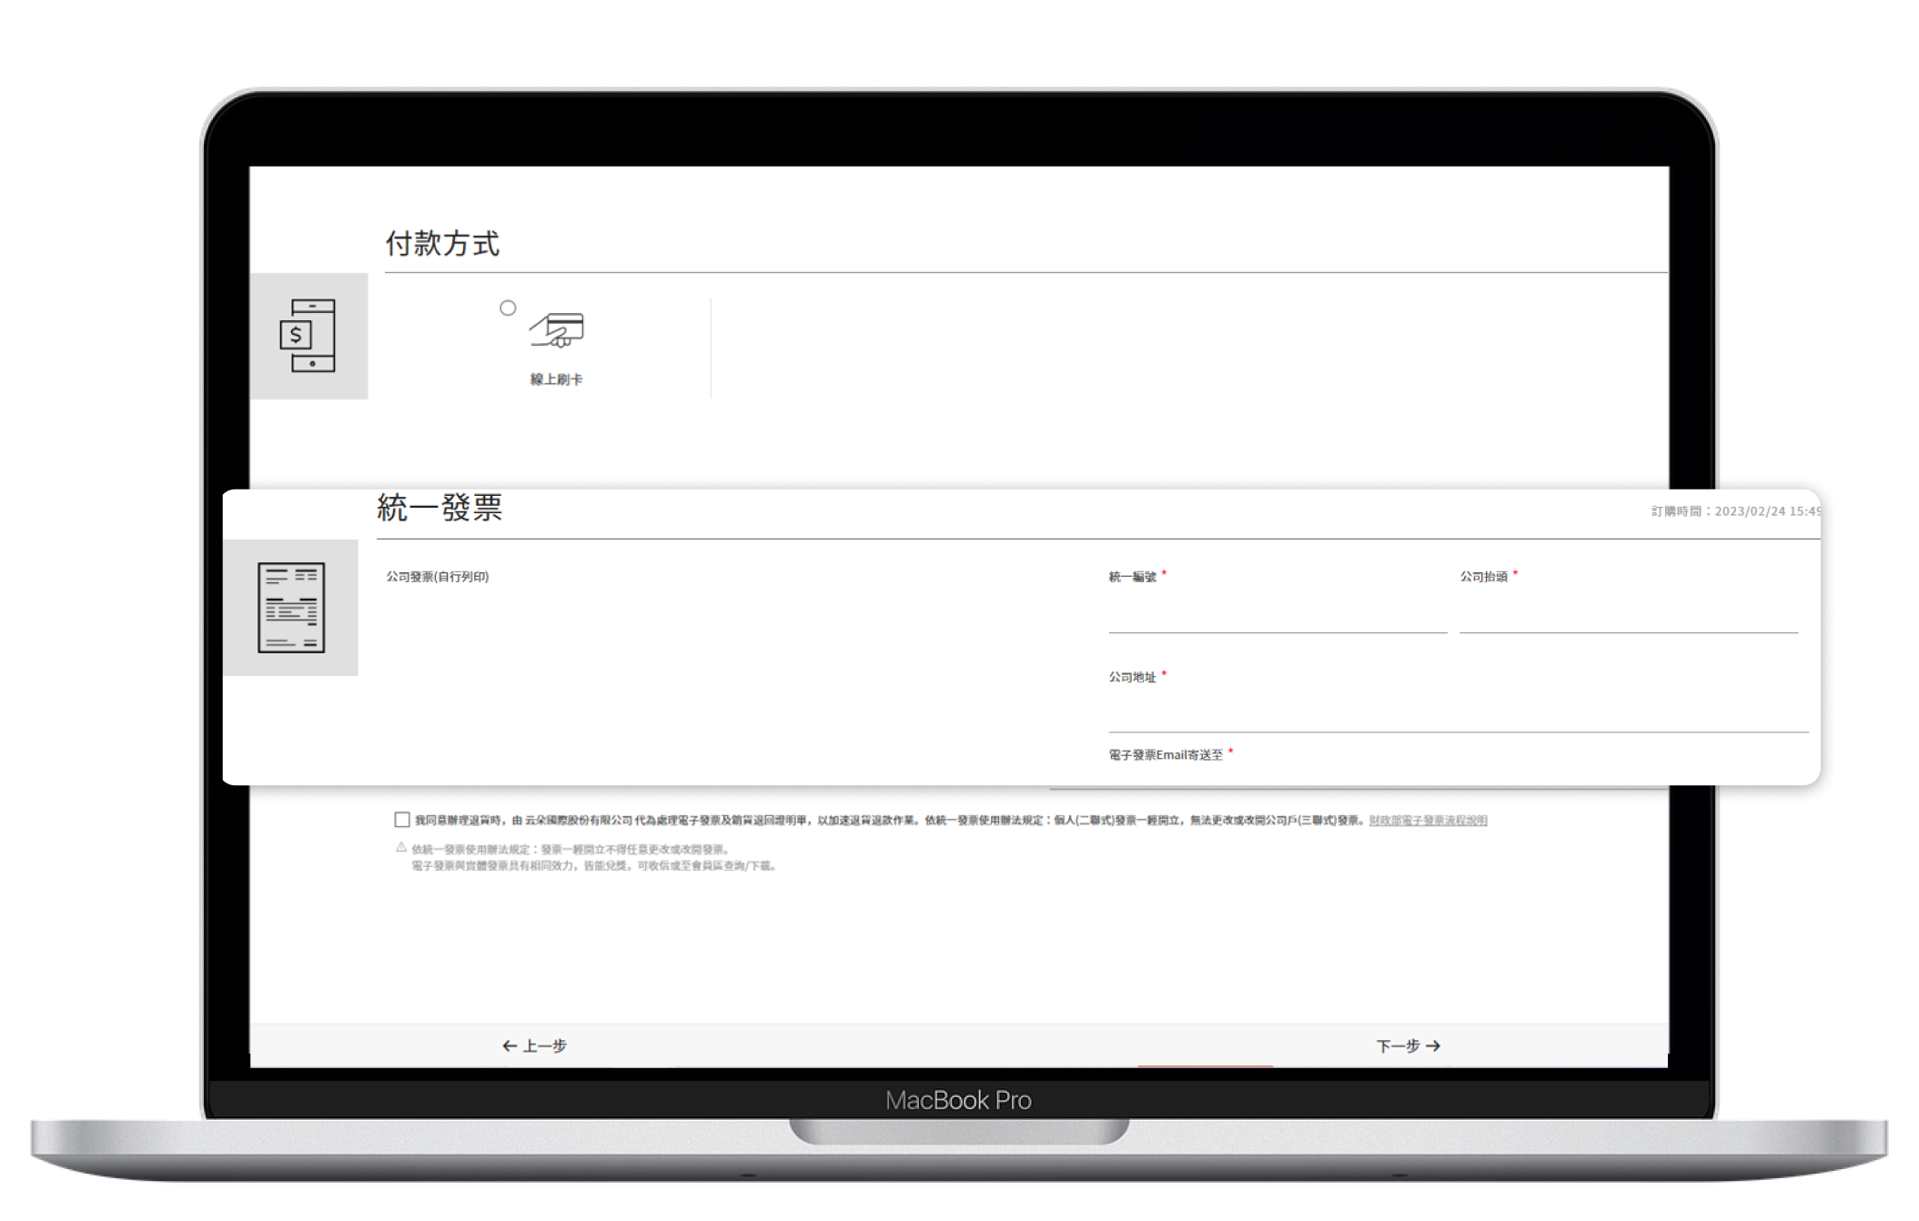Proceed with 下一步 button
The width and height of the screenshot is (1919, 1221).
tap(1408, 1046)
